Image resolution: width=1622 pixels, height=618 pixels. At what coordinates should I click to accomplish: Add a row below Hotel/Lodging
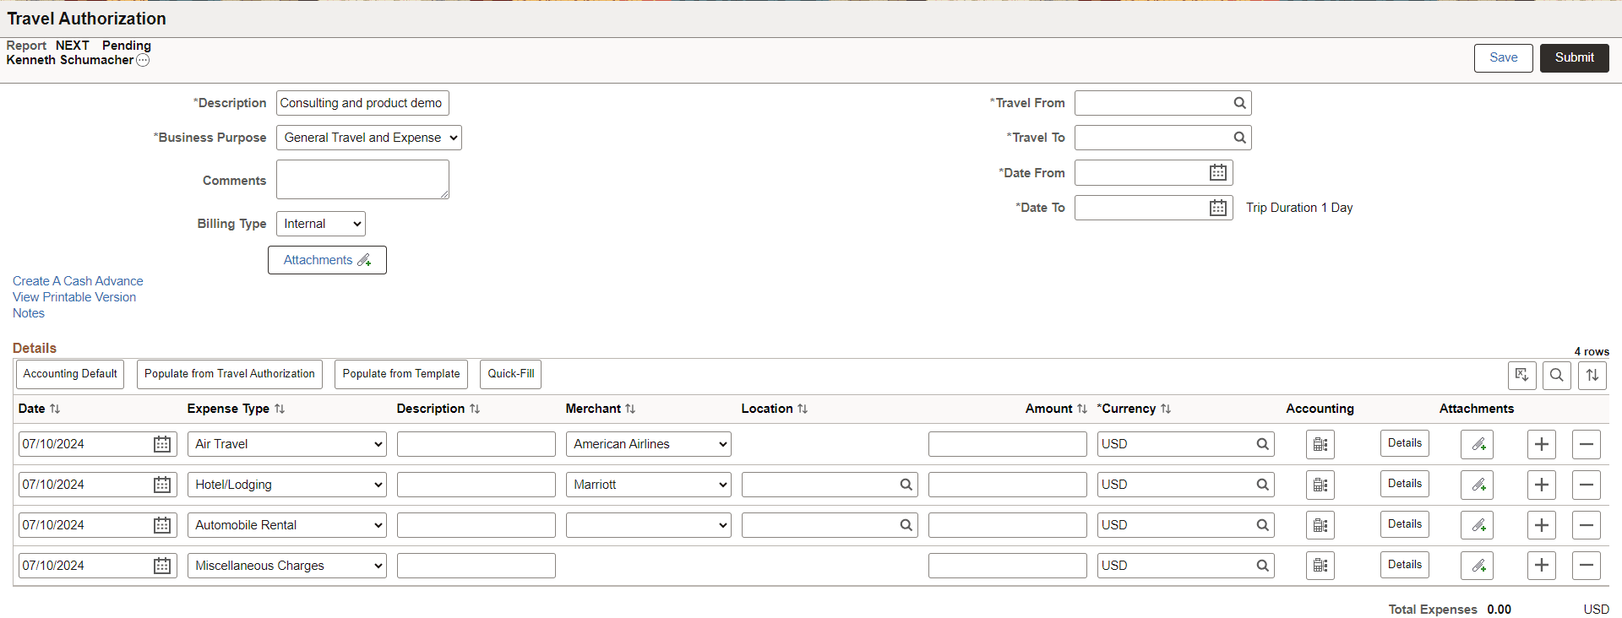click(x=1542, y=485)
